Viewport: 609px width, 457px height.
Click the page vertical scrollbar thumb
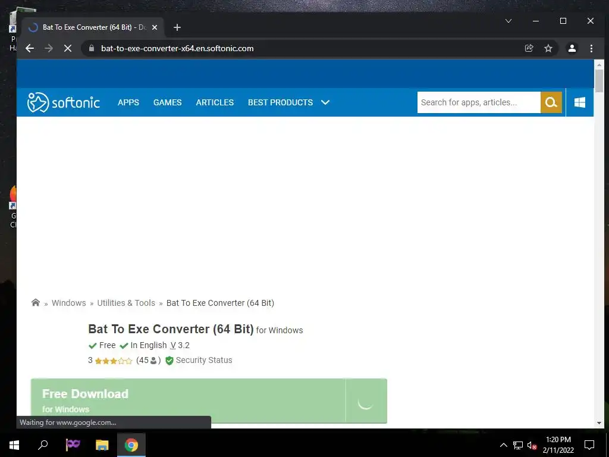pos(599,80)
